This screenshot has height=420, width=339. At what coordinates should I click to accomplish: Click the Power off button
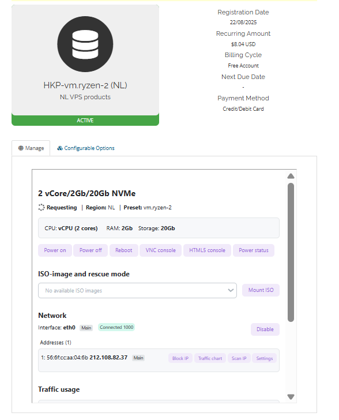click(91, 250)
